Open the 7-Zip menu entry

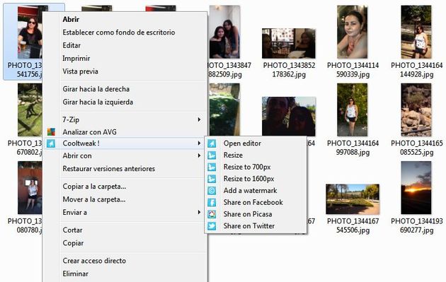click(71, 120)
